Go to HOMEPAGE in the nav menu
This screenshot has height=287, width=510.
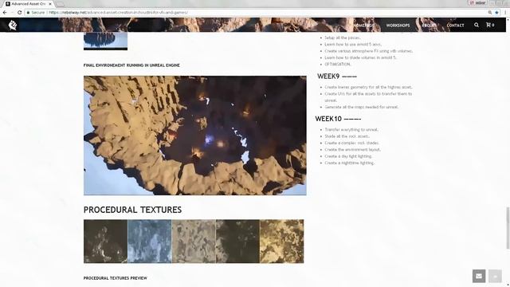[x=363, y=26]
